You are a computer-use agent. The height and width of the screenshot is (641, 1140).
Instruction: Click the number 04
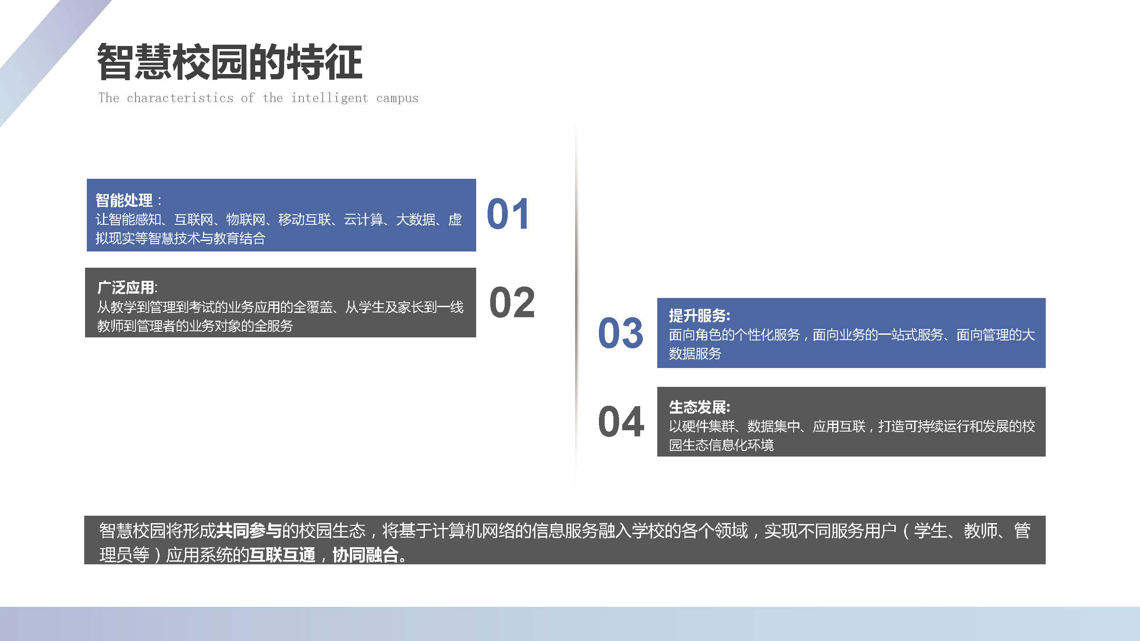click(620, 422)
